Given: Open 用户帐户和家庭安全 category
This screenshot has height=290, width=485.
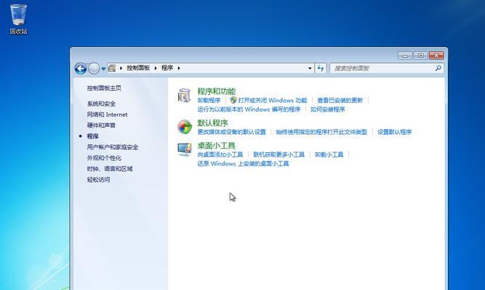Looking at the screenshot, I should 113,147.
